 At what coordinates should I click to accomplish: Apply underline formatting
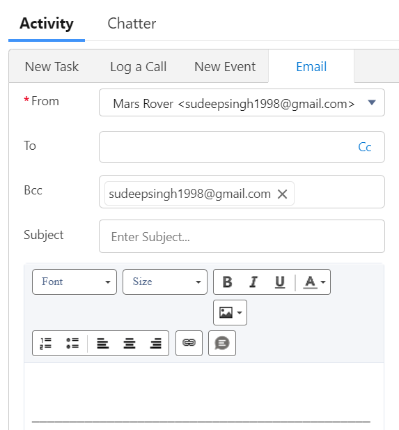pos(280,282)
